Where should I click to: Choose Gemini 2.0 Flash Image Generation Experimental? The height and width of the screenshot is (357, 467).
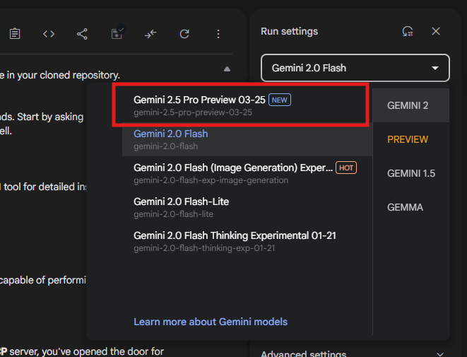point(247,173)
